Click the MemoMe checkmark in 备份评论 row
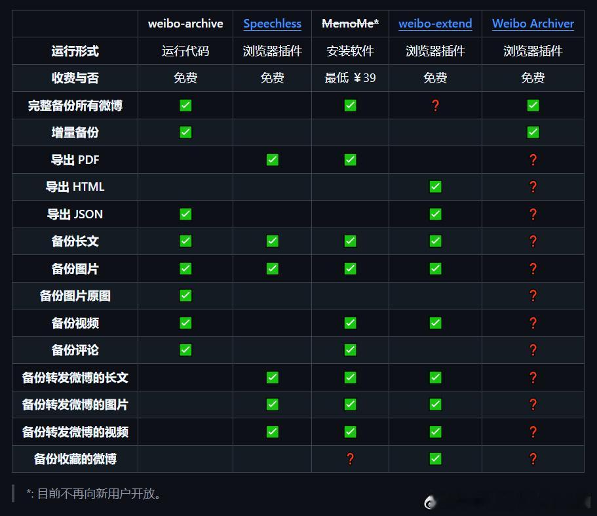The height and width of the screenshot is (516, 597). point(350,350)
